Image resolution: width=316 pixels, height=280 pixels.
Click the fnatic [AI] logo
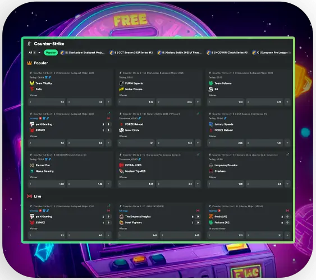(211, 217)
